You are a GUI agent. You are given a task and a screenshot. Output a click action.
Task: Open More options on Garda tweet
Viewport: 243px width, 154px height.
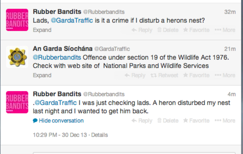coord(225,75)
